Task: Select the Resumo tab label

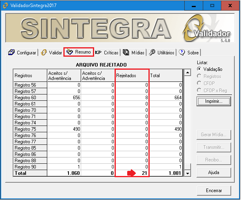Action: point(83,52)
